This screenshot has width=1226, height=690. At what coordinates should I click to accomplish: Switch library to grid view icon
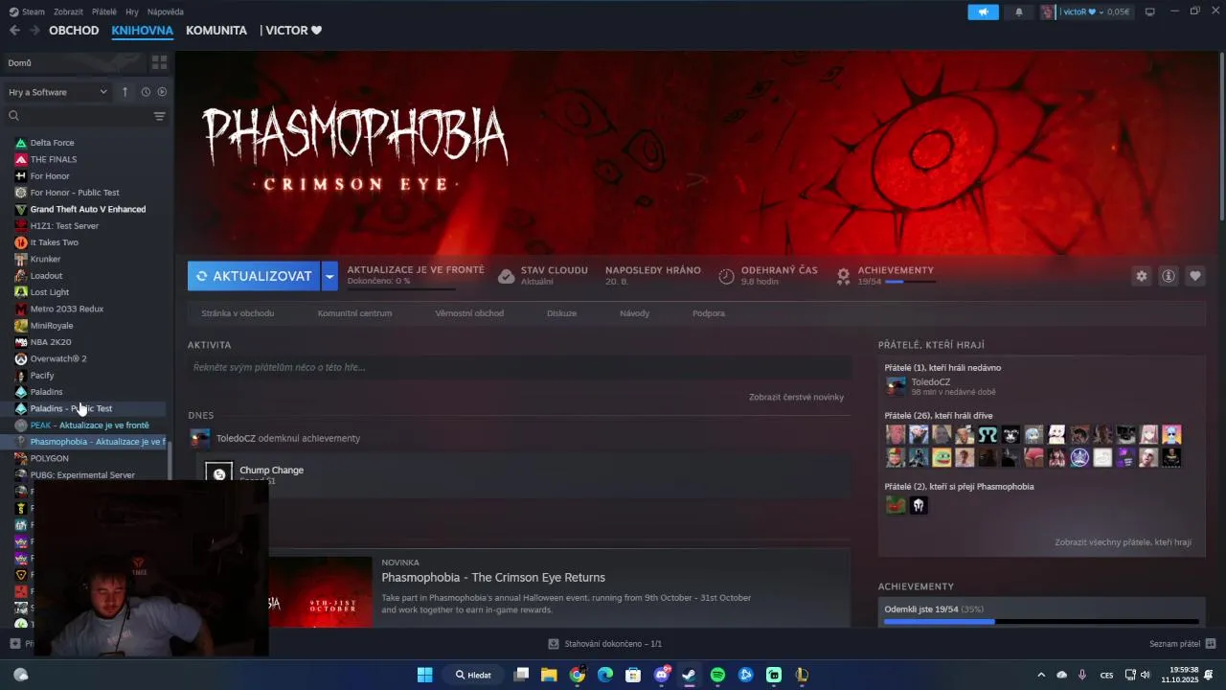pos(159,62)
